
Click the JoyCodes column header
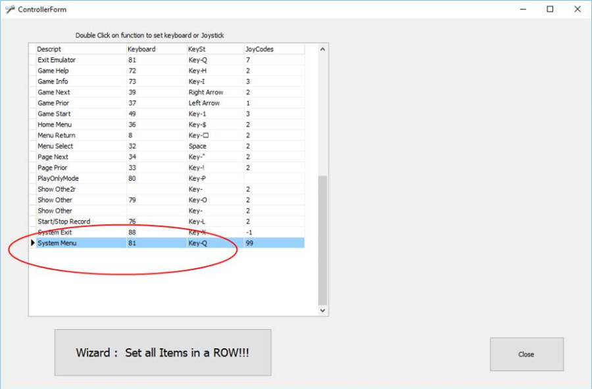pyautogui.click(x=273, y=49)
